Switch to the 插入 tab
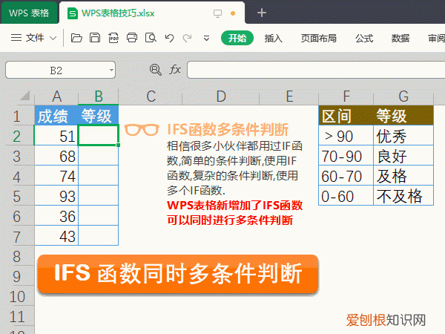This screenshot has width=445, height=334. [x=273, y=38]
